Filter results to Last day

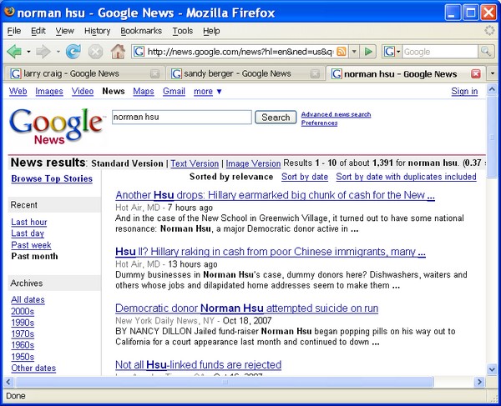tap(28, 233)
